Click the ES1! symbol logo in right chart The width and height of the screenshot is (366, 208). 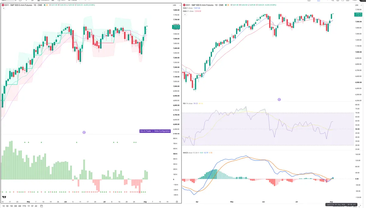[x=184, y=5]
